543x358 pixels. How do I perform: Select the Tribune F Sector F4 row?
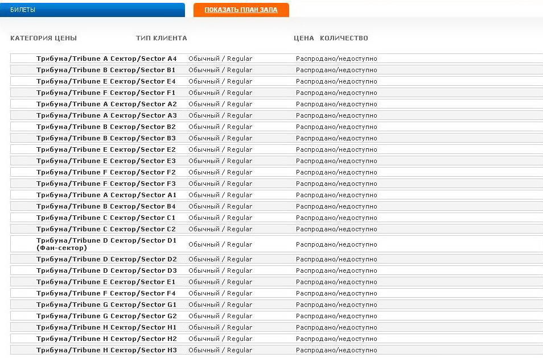click(x=106, y=293)
